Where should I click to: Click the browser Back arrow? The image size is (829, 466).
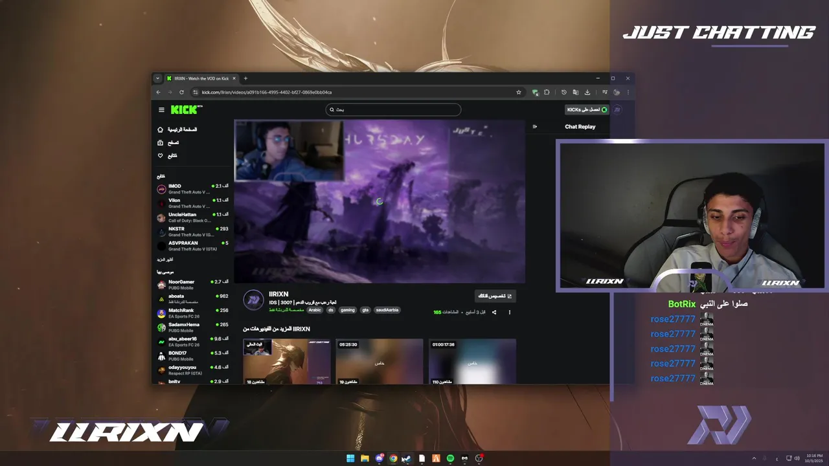[158, 92]
